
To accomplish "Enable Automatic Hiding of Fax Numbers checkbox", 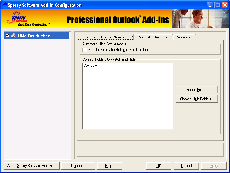I will [84, 50].
